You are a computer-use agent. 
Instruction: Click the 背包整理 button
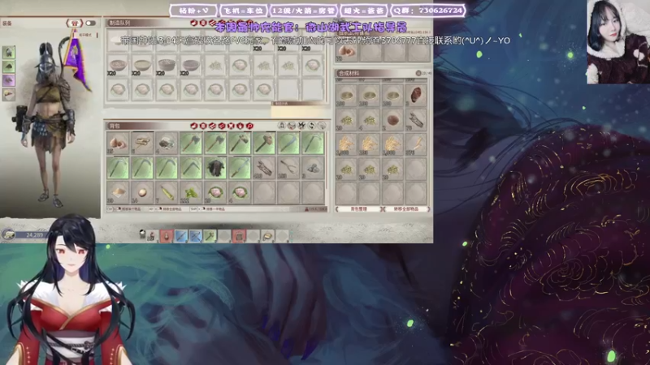tap(359, 209)
